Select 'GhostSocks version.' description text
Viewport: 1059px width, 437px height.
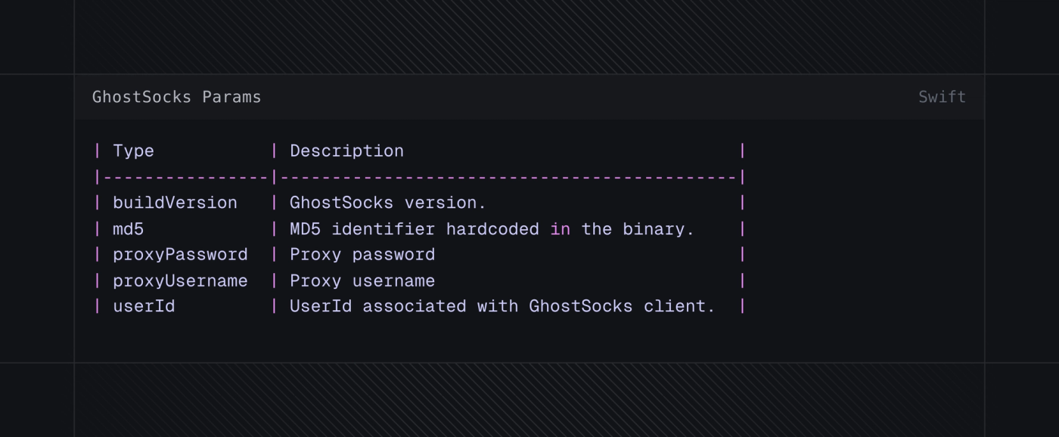click(x=388, y=203)
